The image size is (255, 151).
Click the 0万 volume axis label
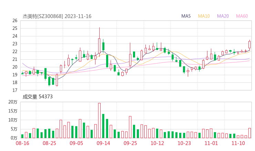tap(14, 138)
